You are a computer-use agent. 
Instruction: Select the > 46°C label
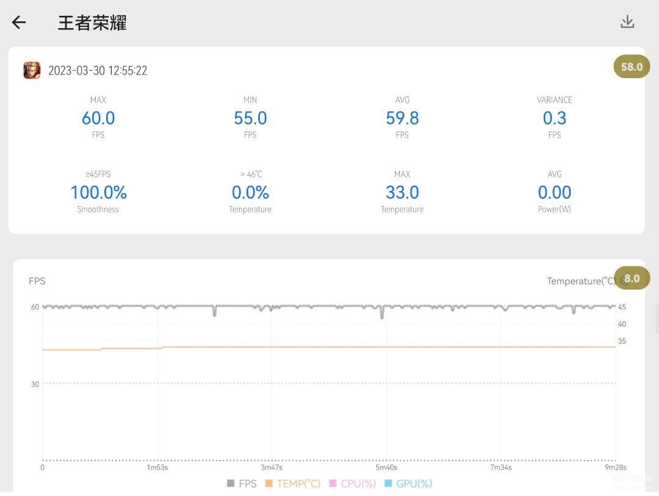pyautogui.click(x=251, y=174)
